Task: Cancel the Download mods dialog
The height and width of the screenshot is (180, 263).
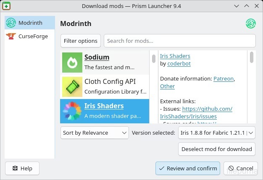Action: [x=241, y=168]
